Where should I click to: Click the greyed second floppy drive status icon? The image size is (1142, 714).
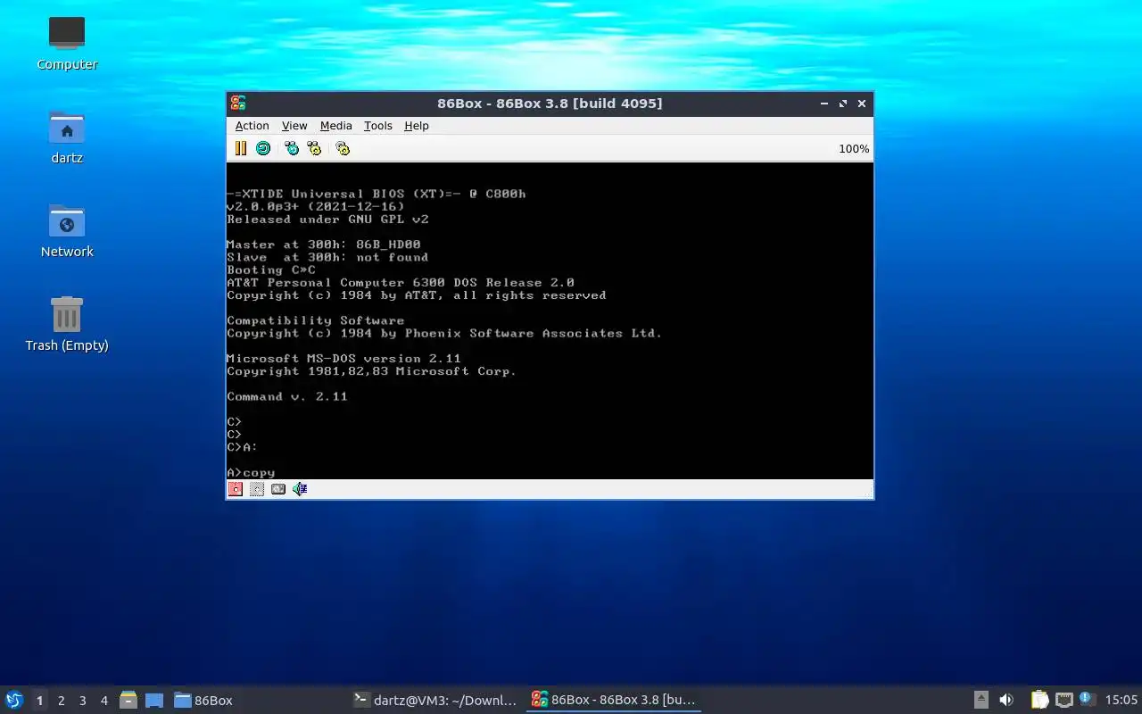257,489
